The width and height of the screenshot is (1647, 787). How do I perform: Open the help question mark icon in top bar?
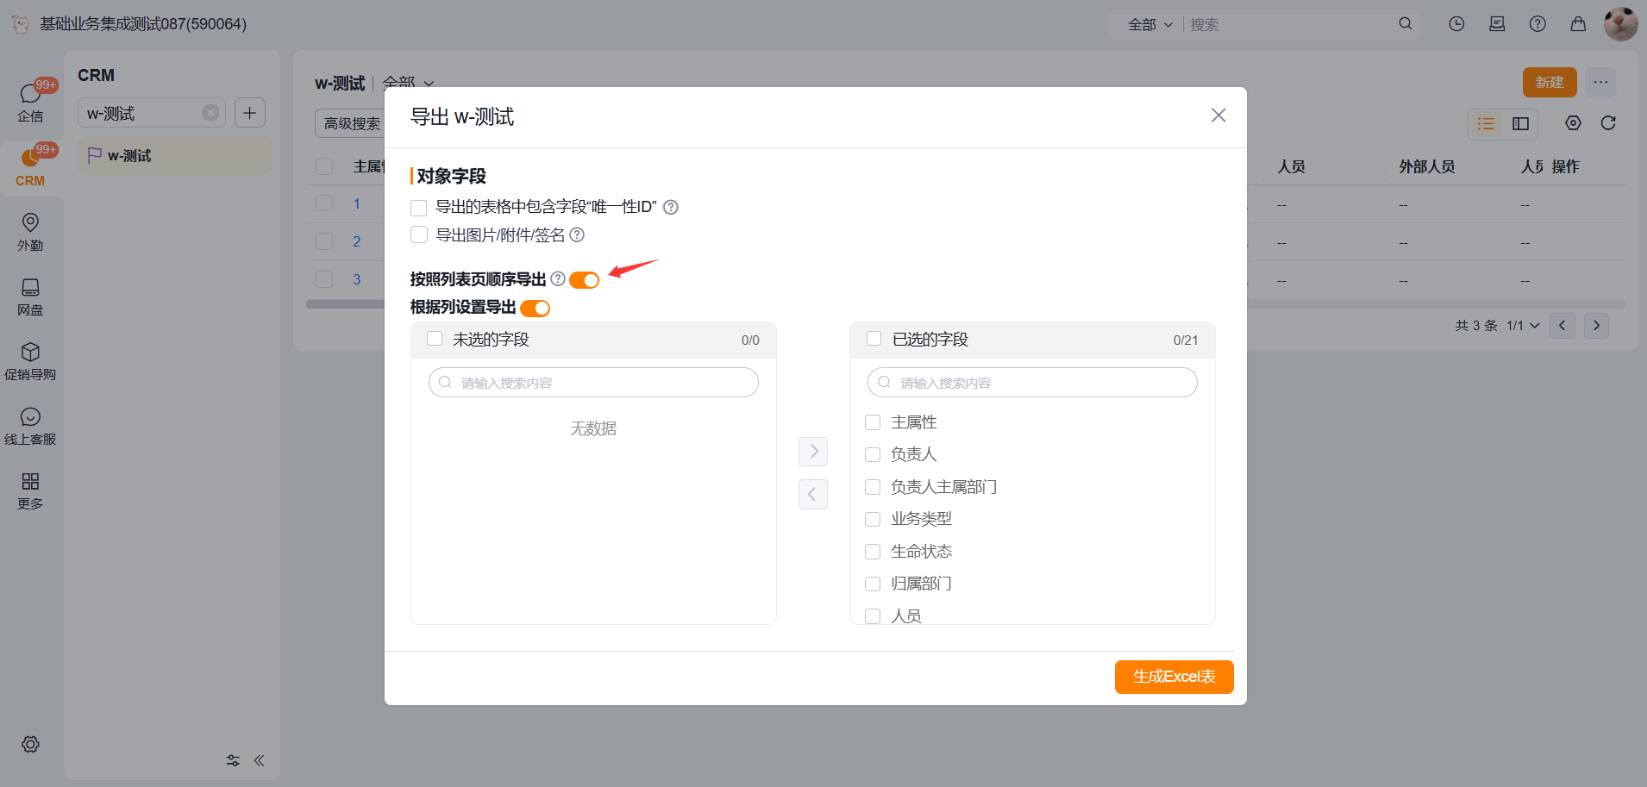[x=1537, y=24]
